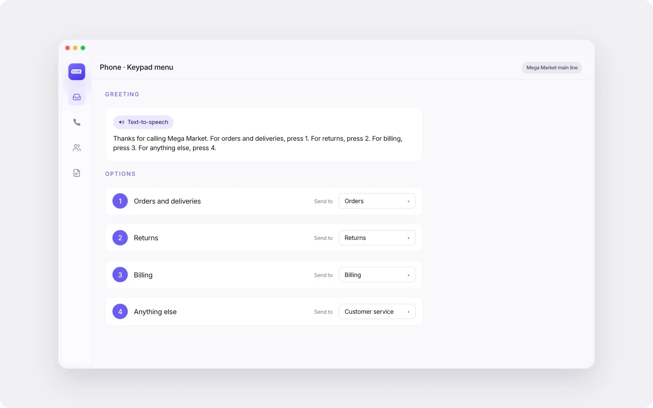Click the speaker icon in Text-to-speech chip

coord(121,122)
